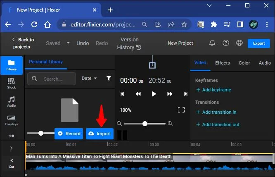This screenshot has width=275, height=177.
Task: Bookmark this page with the star
Action: pos(184,24)
